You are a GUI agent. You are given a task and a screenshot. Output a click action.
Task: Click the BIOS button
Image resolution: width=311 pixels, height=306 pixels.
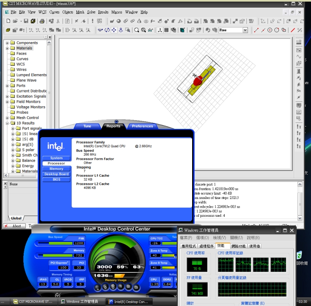pyautogui.click(x=56, y=180)
